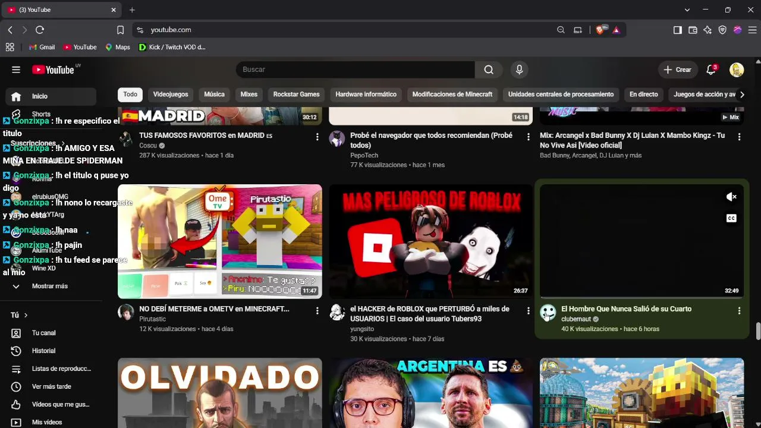Select the Rockstar Games chip

click(x=297, y=95)
